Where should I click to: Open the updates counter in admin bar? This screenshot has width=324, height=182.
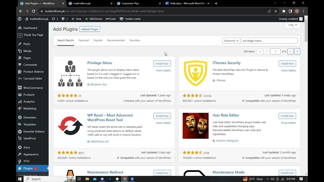pos(55,19)
